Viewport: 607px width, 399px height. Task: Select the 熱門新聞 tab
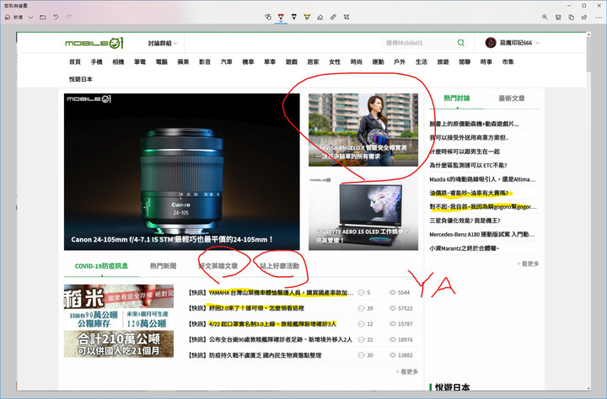click(163, 266)
